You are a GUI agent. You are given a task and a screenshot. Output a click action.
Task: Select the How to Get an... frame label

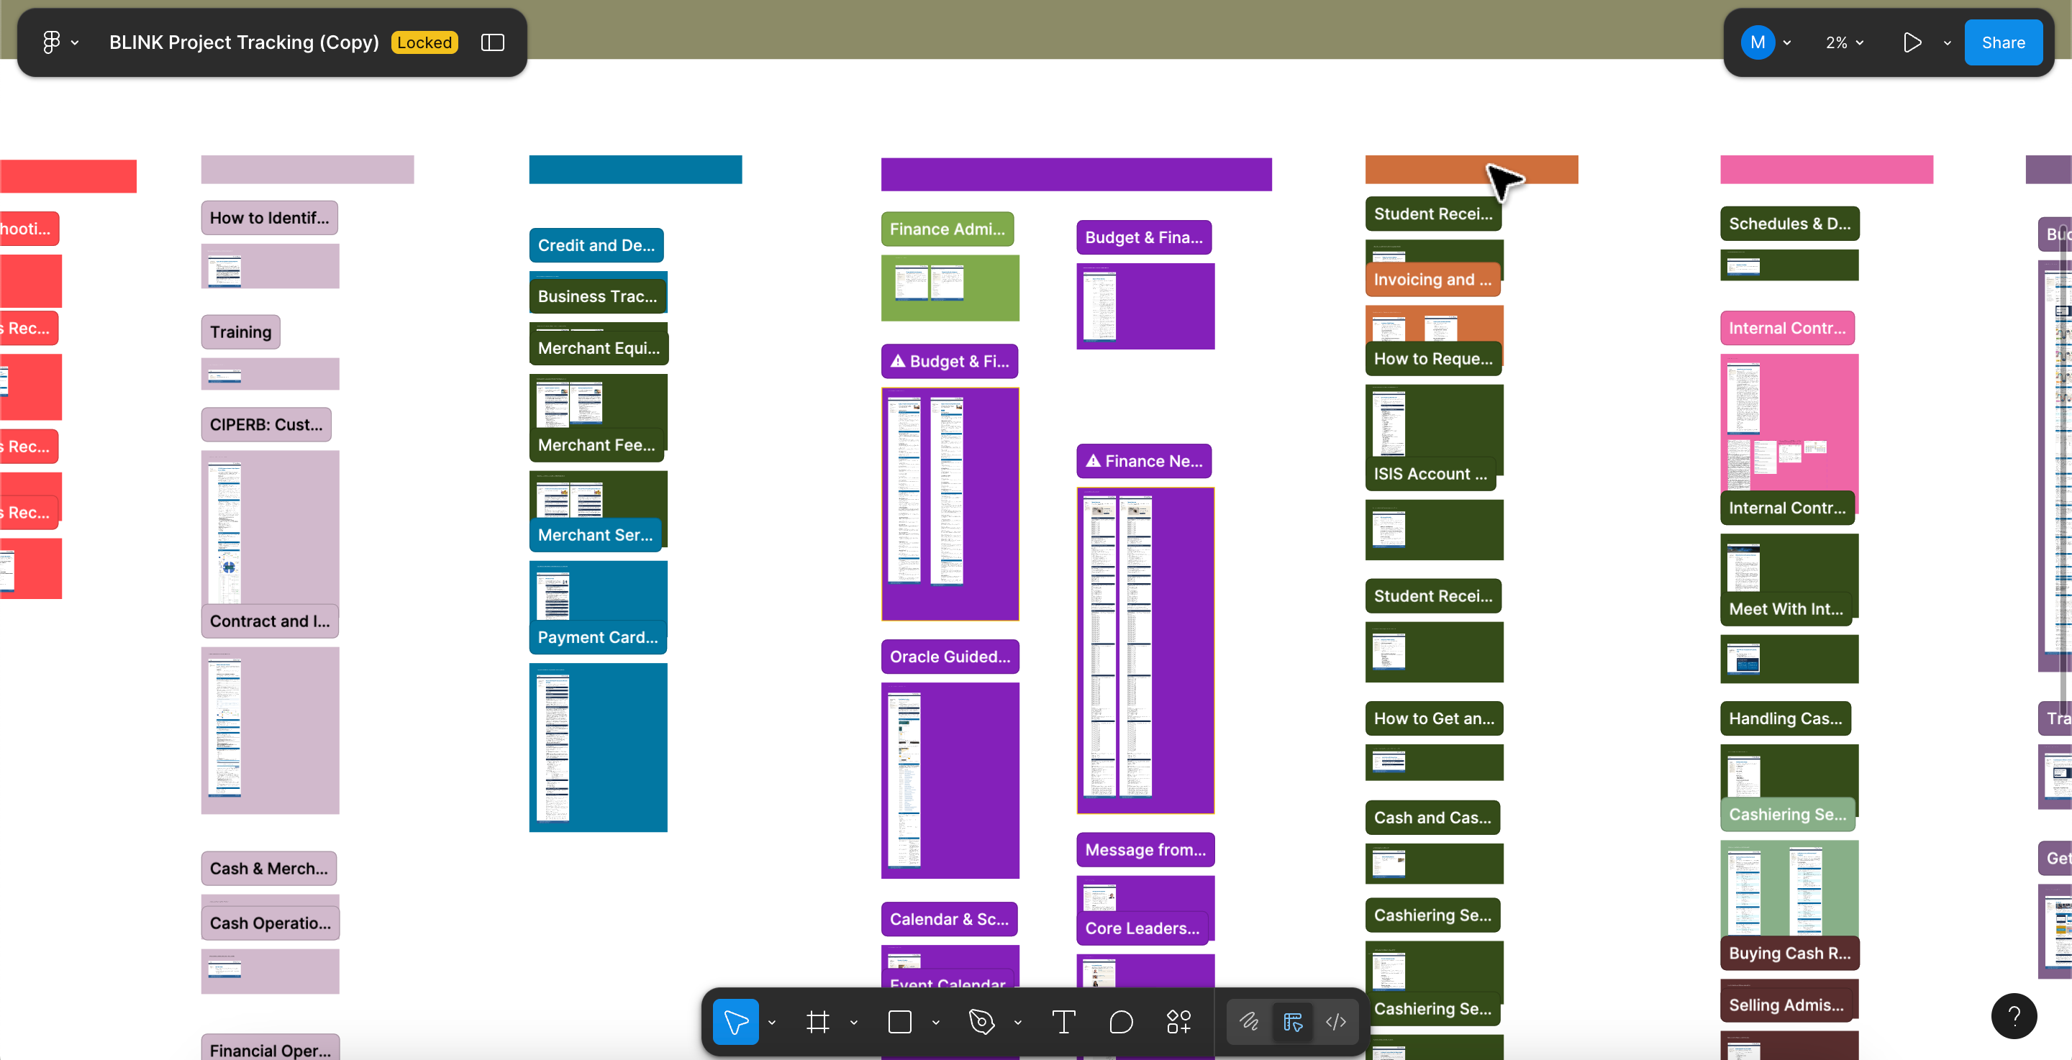(1434, 718)
